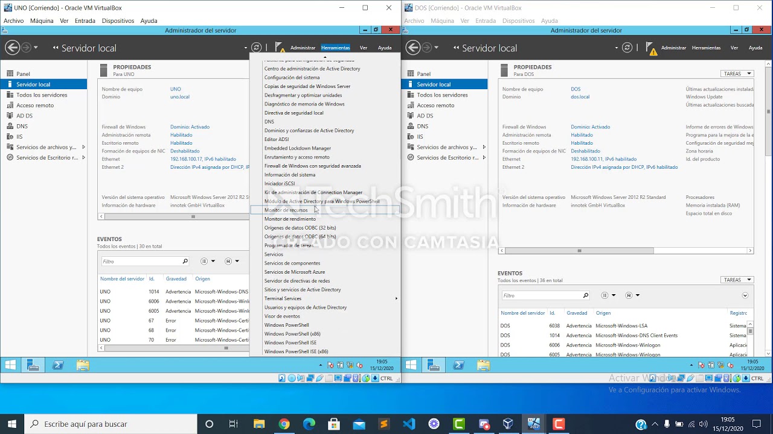The image size is (773, 434).
Task: Click the host Windows Start button
Action: (x=12, y=424)
